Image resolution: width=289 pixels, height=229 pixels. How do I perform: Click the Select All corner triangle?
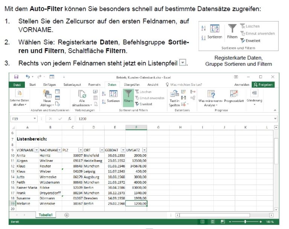(13, 128)
